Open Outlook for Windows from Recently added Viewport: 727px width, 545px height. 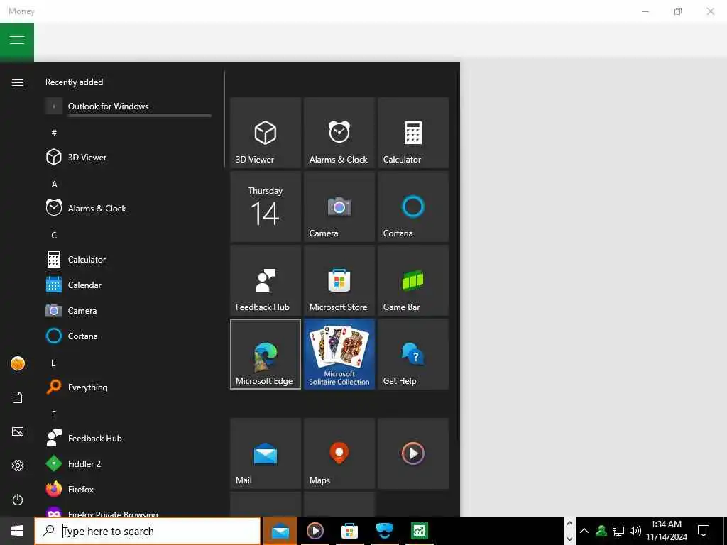[129, 106]
